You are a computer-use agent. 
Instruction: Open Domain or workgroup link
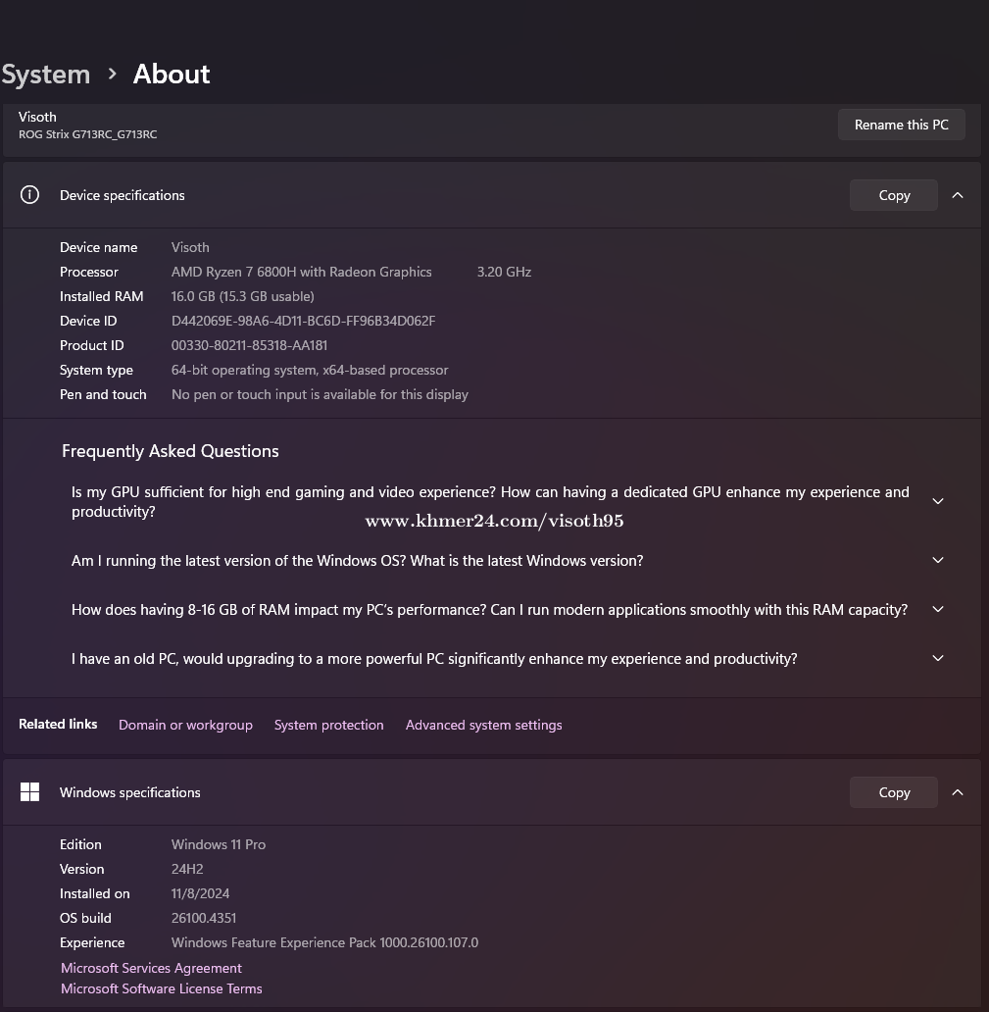[186, 725]
